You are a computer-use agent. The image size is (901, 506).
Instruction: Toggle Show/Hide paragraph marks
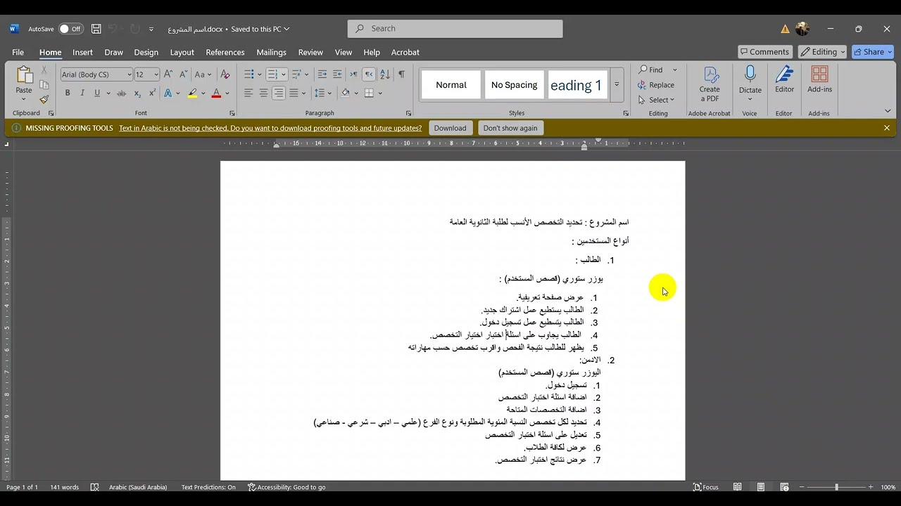tap(401, 74)
